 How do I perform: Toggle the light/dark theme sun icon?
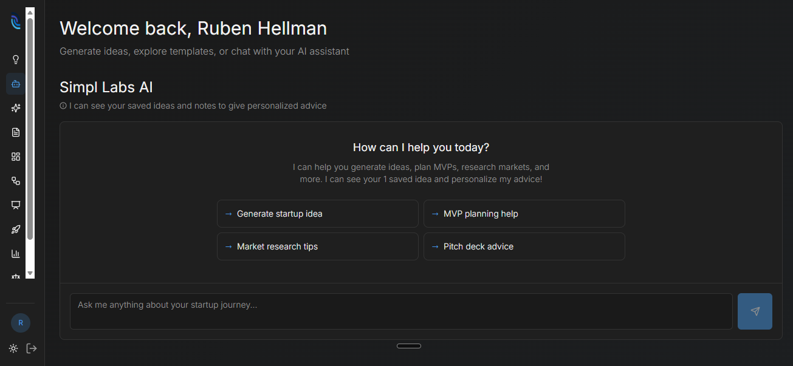(13, 348)
